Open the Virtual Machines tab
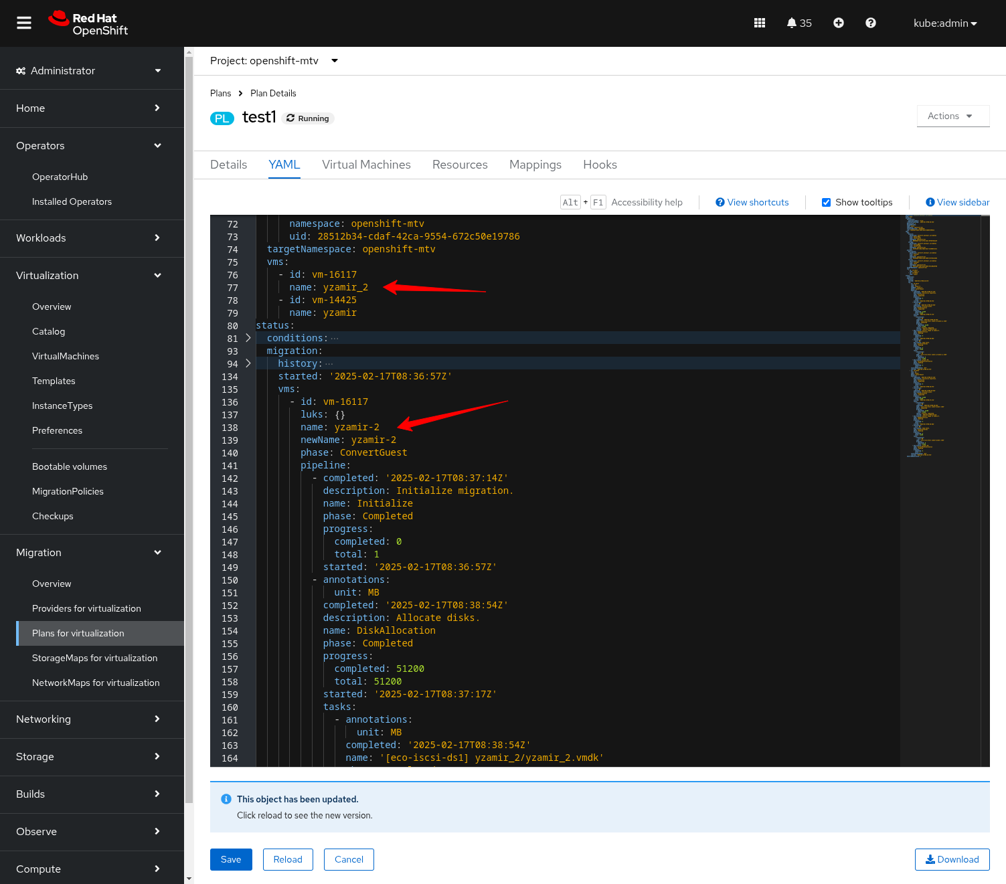 click(366, 165)
